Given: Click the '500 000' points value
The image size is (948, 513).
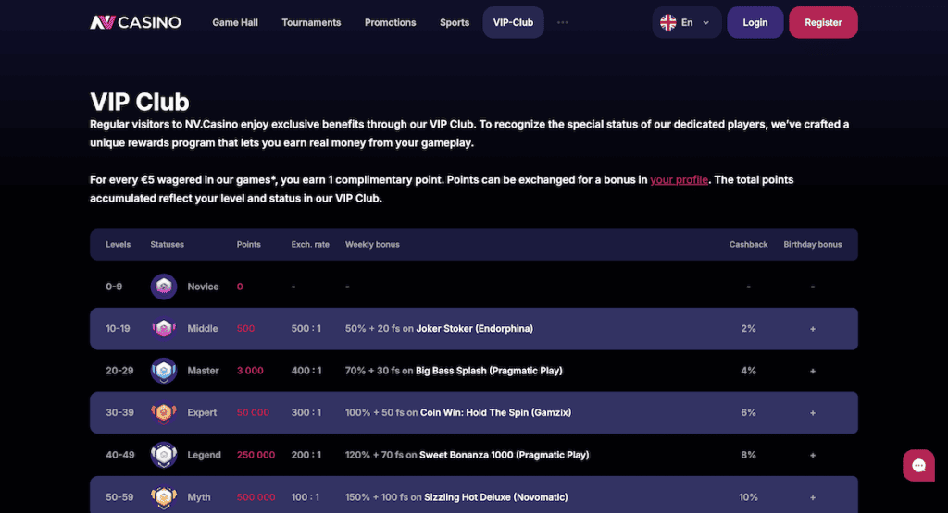Looking at the screenshot, I should pos(256,497).
